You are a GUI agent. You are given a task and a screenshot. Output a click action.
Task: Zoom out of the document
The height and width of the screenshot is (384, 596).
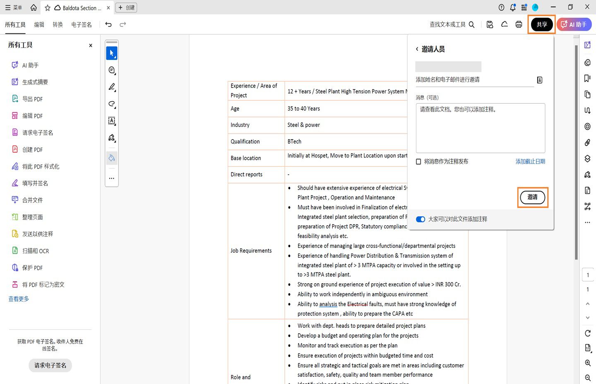pyautogui.click(x=588, y=378)
